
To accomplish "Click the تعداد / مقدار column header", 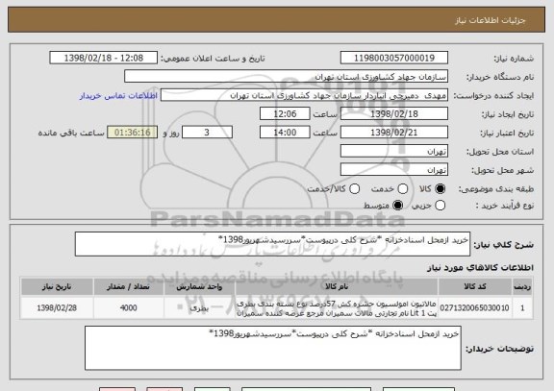I will [128, 286].
